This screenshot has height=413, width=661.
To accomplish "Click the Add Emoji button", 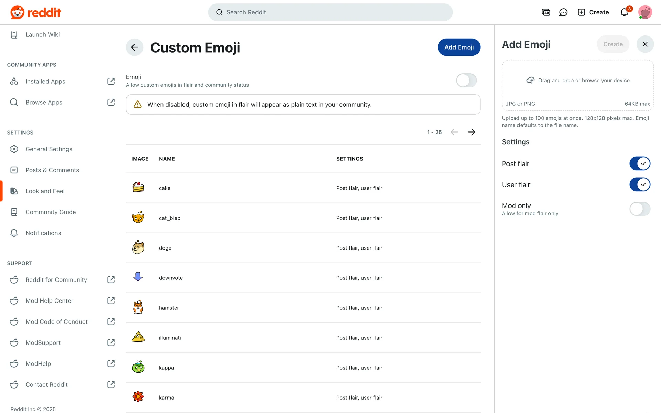I will coord(459,47).
